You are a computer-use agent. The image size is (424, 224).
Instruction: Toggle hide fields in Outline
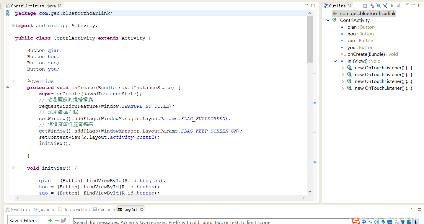click(378, 6)
